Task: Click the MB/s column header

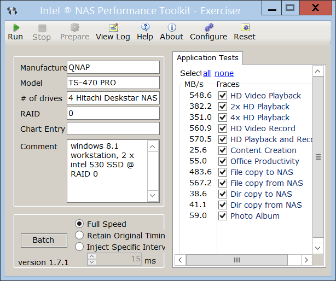Action: pyautogui.click(x=194, y=84)
